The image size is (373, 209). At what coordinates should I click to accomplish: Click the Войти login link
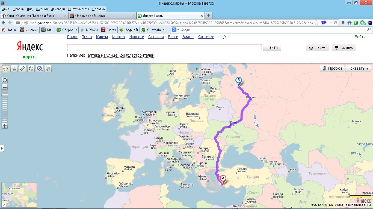[x=360, y=37]
